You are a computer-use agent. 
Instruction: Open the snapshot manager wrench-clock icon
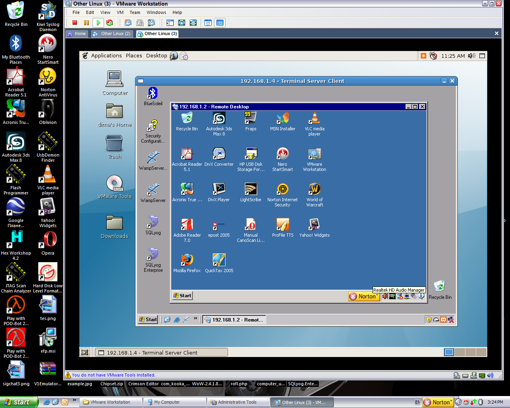point(151,23)
